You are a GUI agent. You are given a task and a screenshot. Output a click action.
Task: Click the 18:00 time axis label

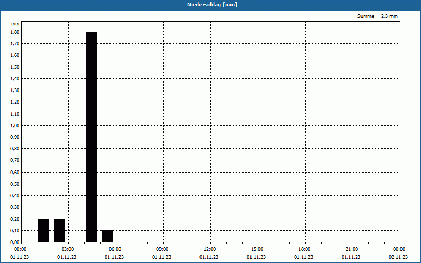[305, 249]
